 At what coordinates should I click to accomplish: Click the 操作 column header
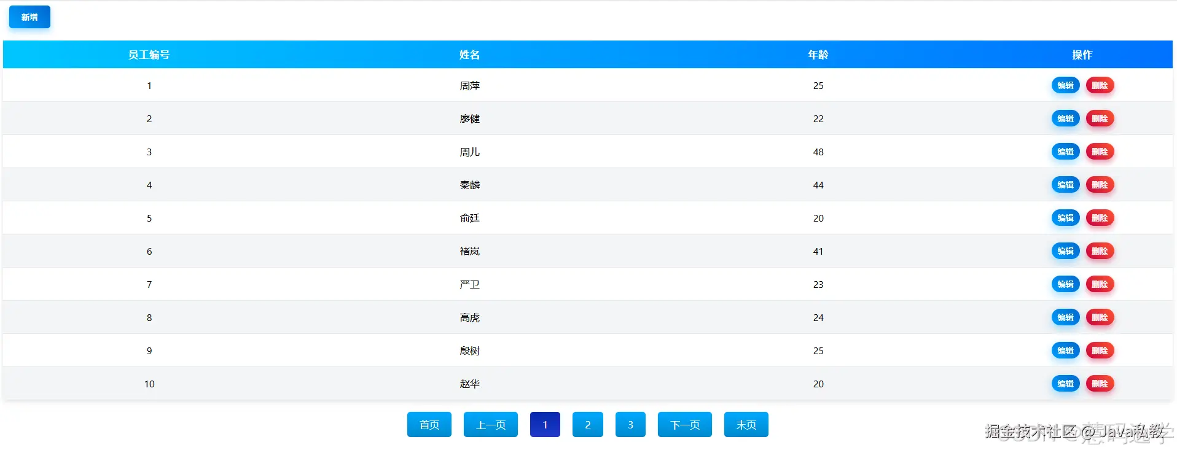[1082, 55]
